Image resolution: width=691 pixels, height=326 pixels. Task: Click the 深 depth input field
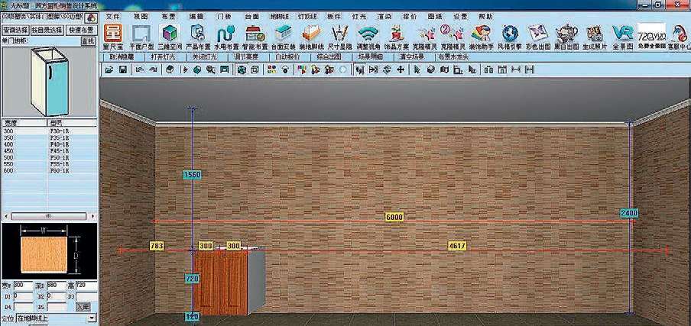tap(56, 285)
